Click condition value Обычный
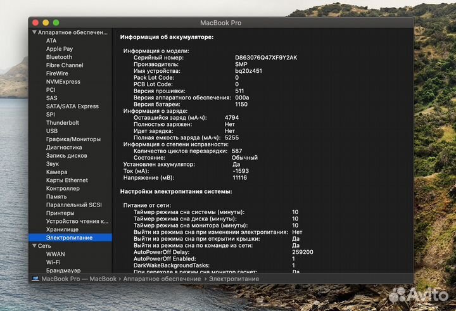Screen dimensions: 456x311 (244, 158)
